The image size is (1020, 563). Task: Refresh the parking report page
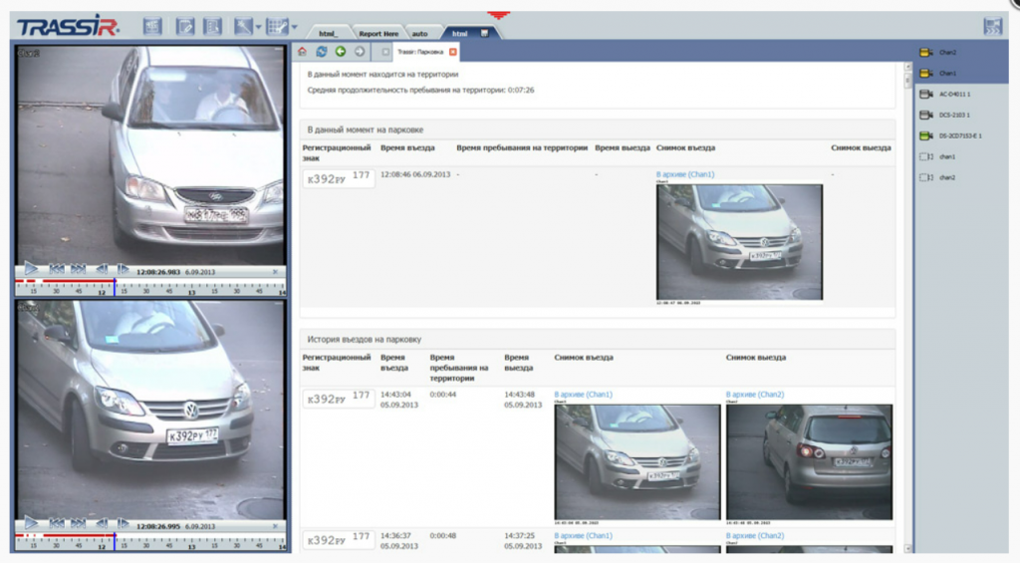click(322, 52)
